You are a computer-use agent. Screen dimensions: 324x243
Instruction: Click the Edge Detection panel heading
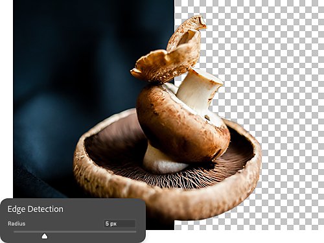[36, 209]
